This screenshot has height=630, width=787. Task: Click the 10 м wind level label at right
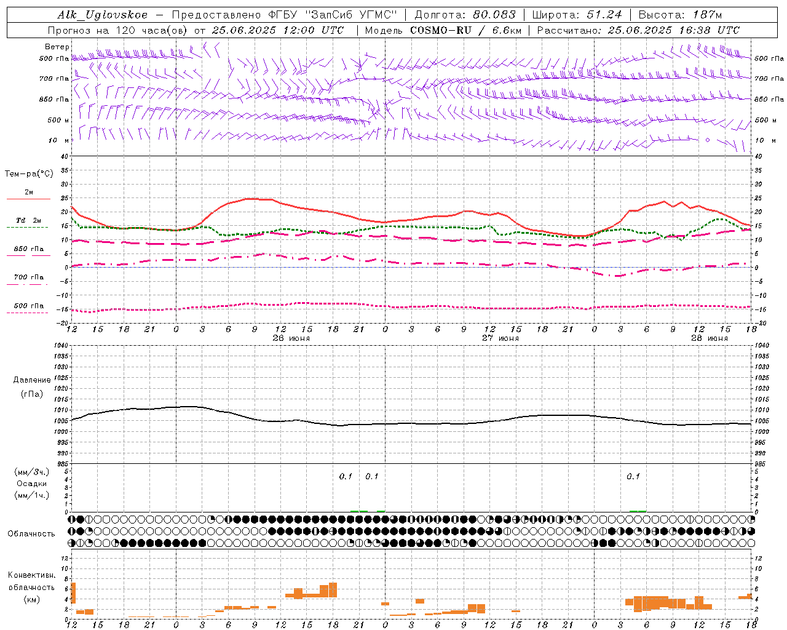pyautogui.click(x=765, y=140)
